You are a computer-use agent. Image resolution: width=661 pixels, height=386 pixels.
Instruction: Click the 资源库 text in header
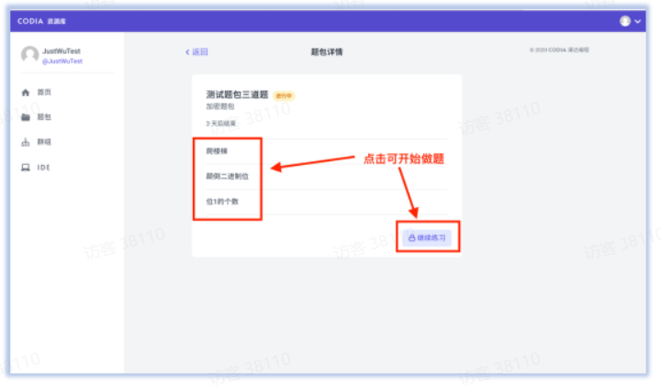tap(56, 20)
